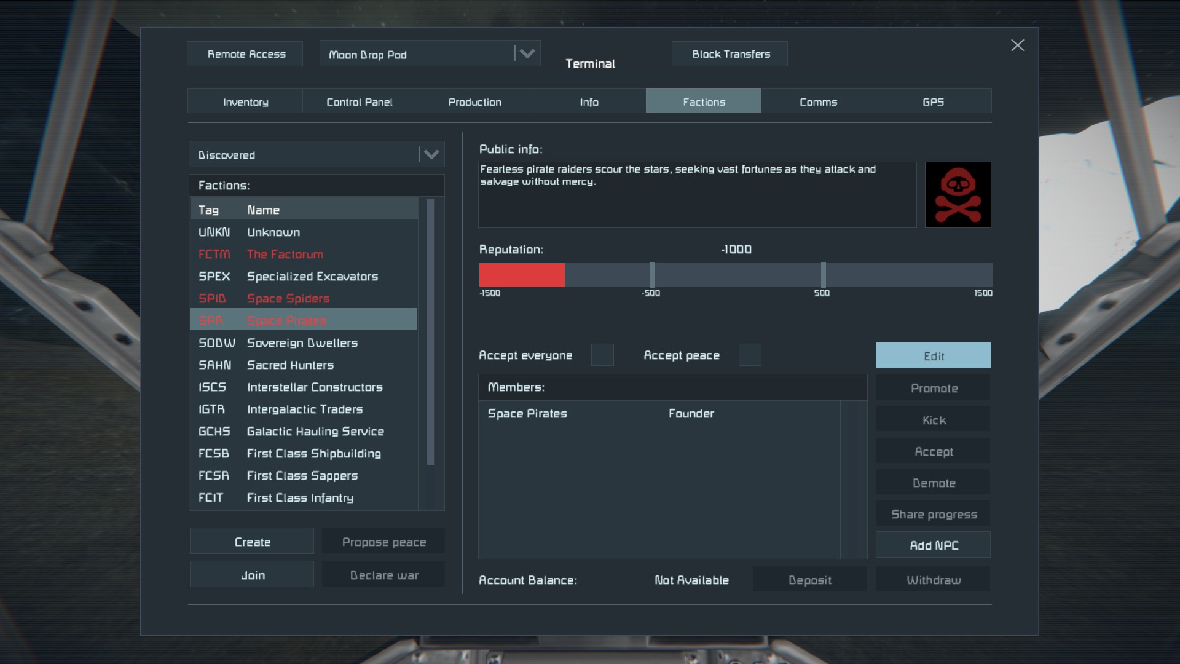Screen dimensions: 1180x664
Task: Click the Space Pirates skull faction icon
Action: click(958, 195)
